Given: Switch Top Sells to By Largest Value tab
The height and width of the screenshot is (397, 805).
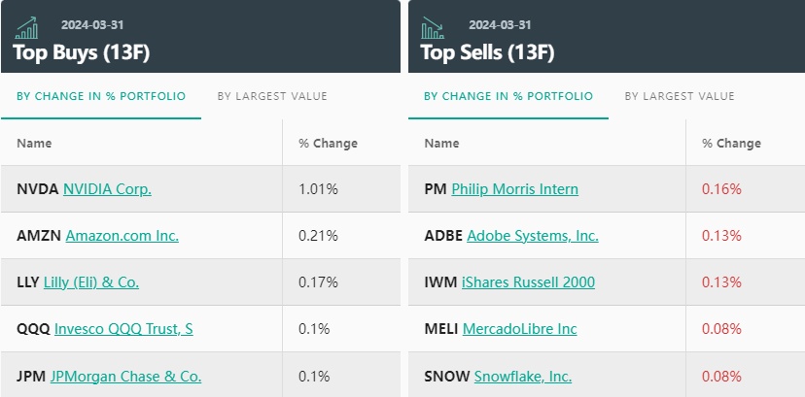Looking at the screenshot, I should click(x=680, y=96).
